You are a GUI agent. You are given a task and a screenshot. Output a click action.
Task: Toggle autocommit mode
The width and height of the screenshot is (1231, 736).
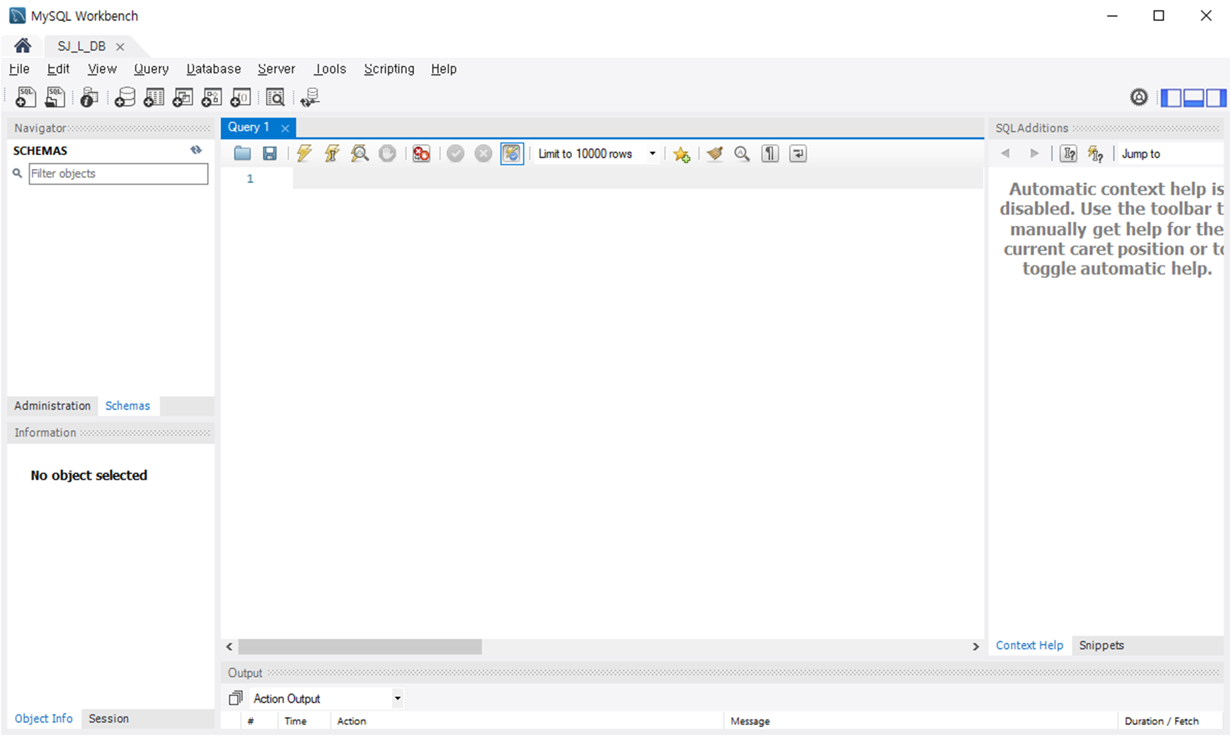pyautogui.click(x=512, y=154)
